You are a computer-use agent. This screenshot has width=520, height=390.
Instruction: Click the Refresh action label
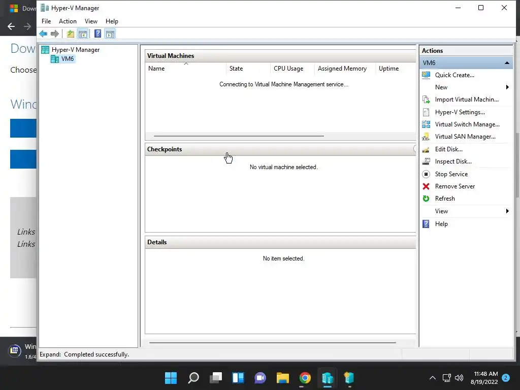(x=445, y=199)
